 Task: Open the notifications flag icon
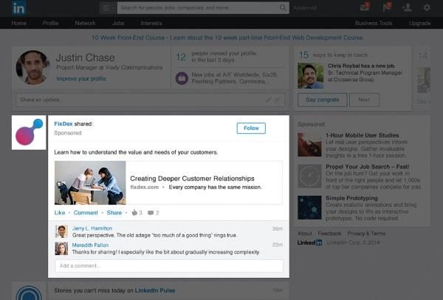(385, 8)
